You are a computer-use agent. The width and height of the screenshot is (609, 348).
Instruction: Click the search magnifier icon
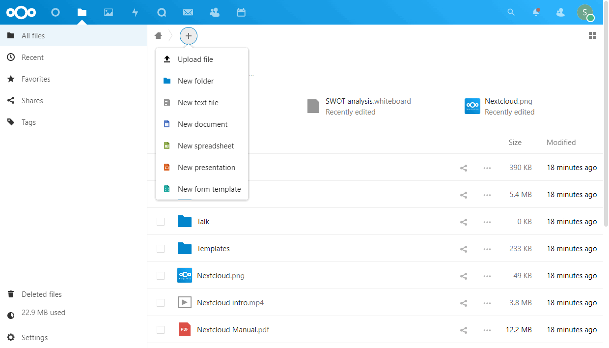tap(511, 12)
